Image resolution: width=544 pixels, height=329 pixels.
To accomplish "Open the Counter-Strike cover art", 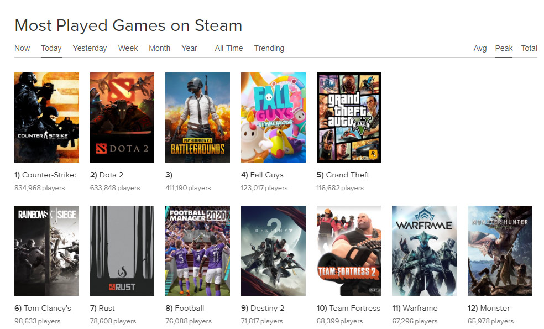I will click(x=46, y=117).
